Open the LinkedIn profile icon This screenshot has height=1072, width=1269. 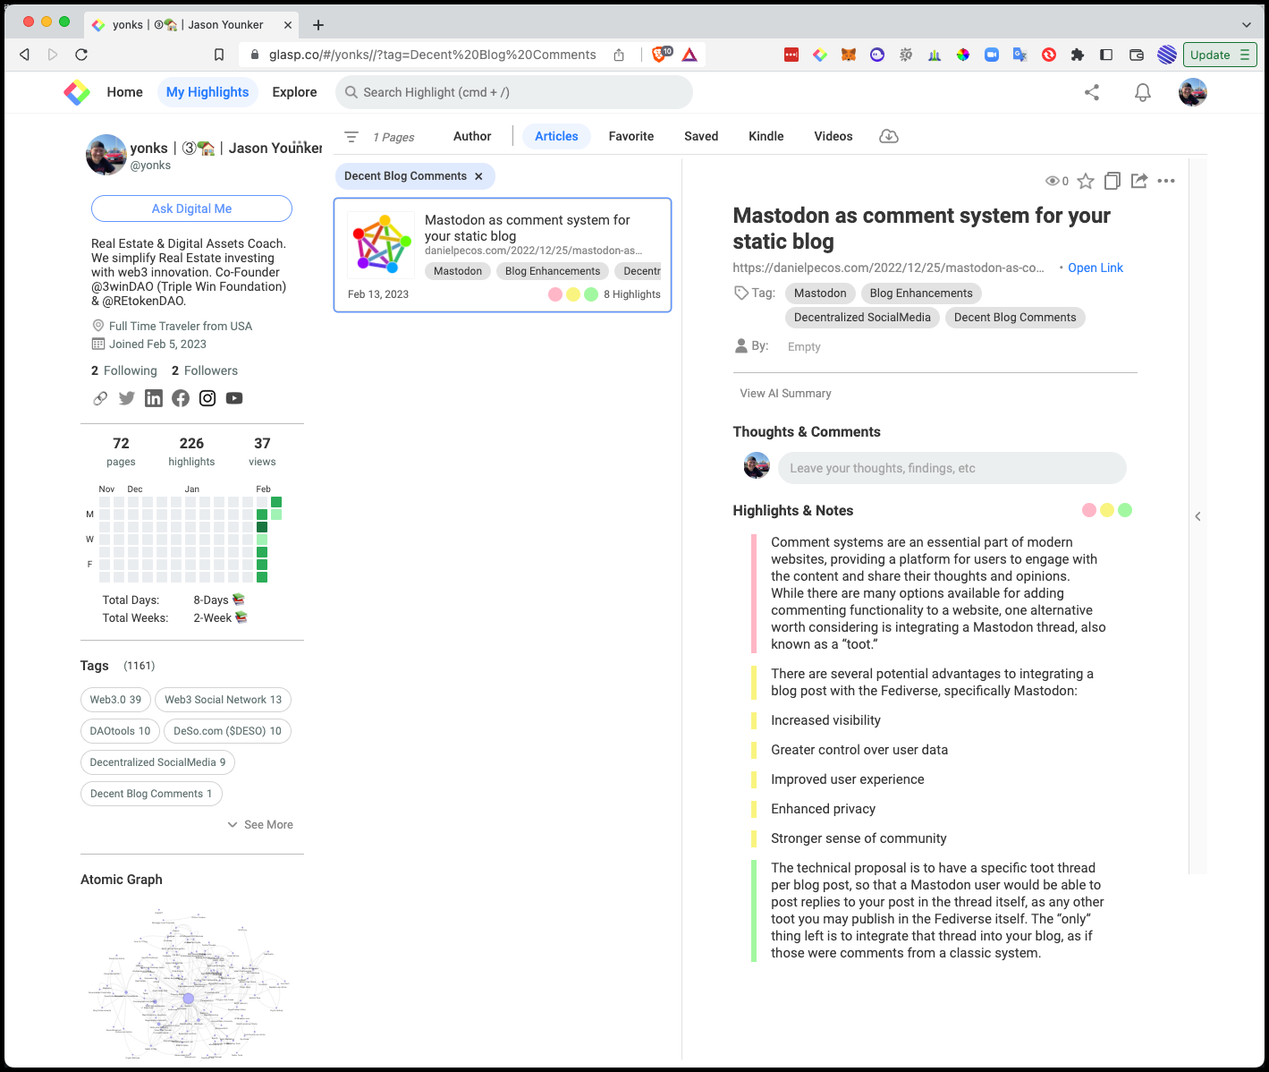[154, 399]
